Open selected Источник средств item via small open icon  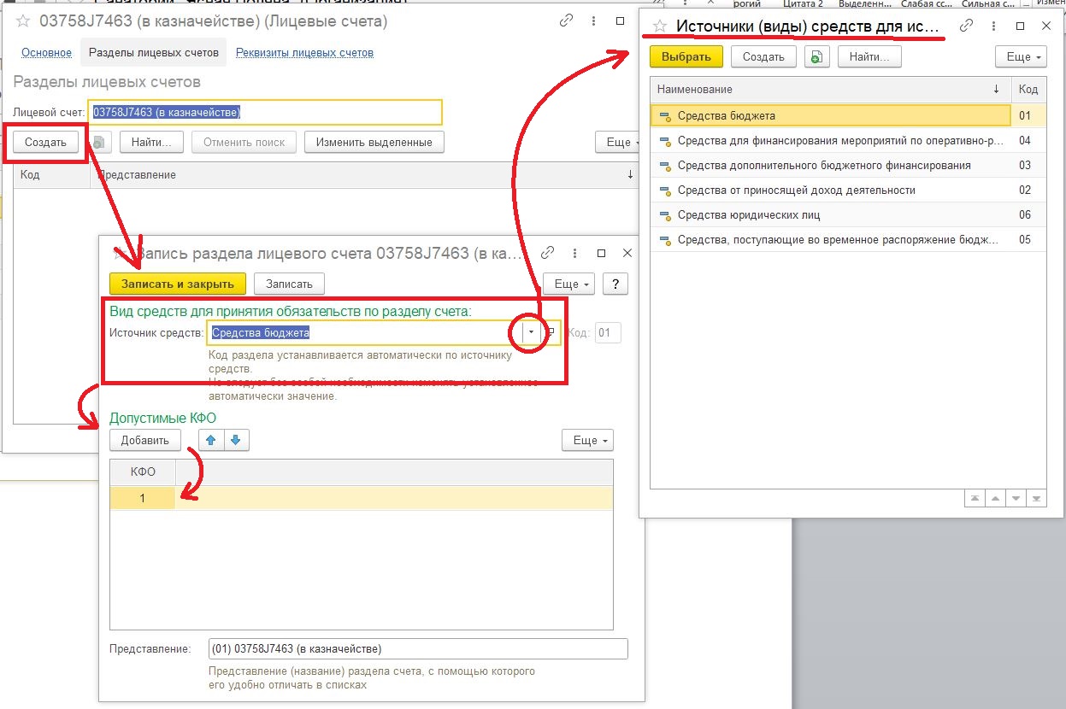(551, 332)
